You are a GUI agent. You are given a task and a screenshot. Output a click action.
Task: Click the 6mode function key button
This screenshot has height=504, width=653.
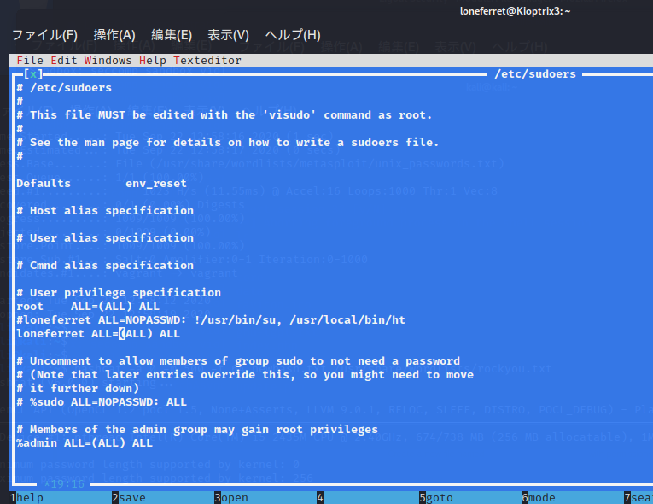pos(539,498)
